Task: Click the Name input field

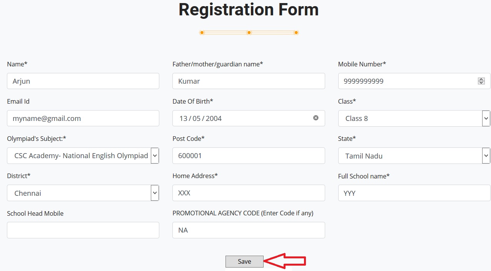Action: click(x=83, y=81)
